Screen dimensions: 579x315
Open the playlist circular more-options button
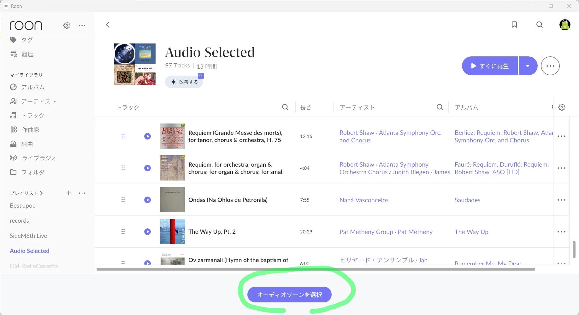pos(550,66)
